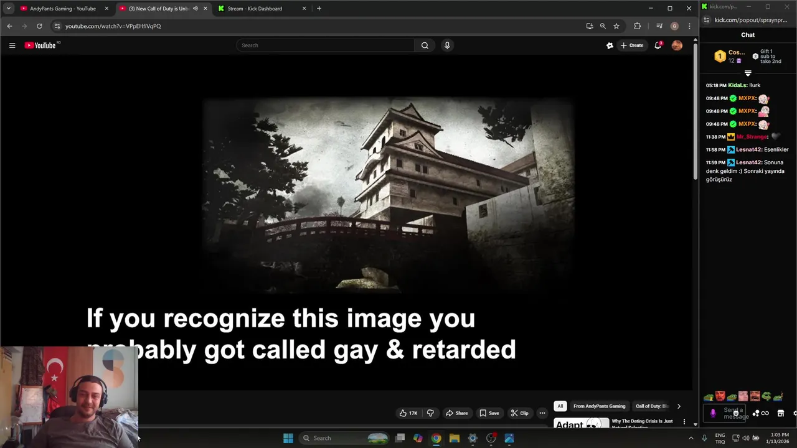The width and height of the screenshot is (797, 448).
Task: Insert the first Pepe emote in quick row
Action: click(x=709, y=397)
